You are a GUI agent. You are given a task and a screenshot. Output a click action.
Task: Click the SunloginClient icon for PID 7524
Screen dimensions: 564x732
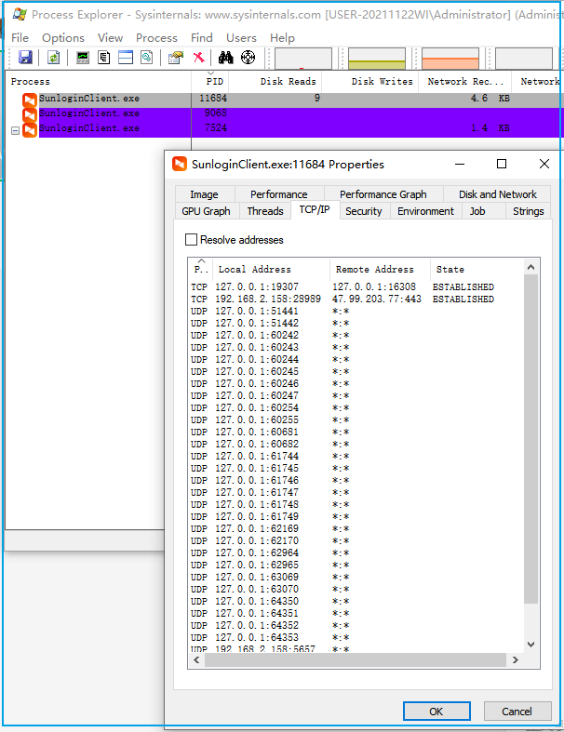(30, 130)
